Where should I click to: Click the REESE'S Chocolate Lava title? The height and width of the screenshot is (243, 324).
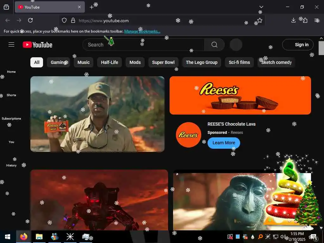[x=231, y=124]
